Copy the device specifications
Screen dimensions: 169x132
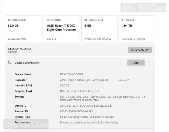[x=136, y=62]
